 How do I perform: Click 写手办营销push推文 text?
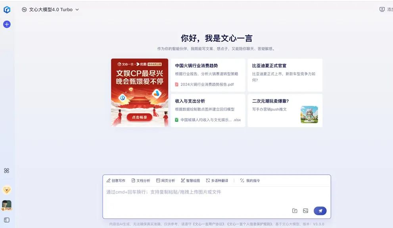[x=269, y=109]
